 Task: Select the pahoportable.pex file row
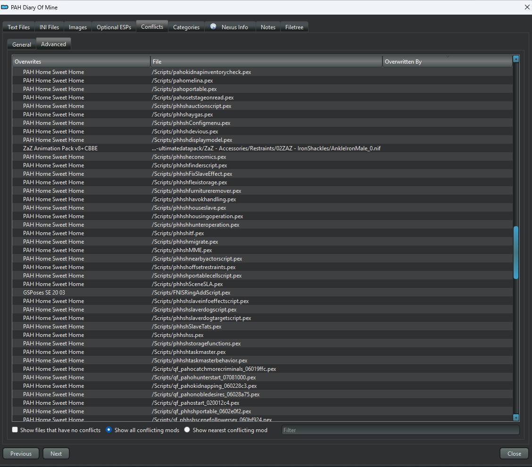tap(262, 89)
